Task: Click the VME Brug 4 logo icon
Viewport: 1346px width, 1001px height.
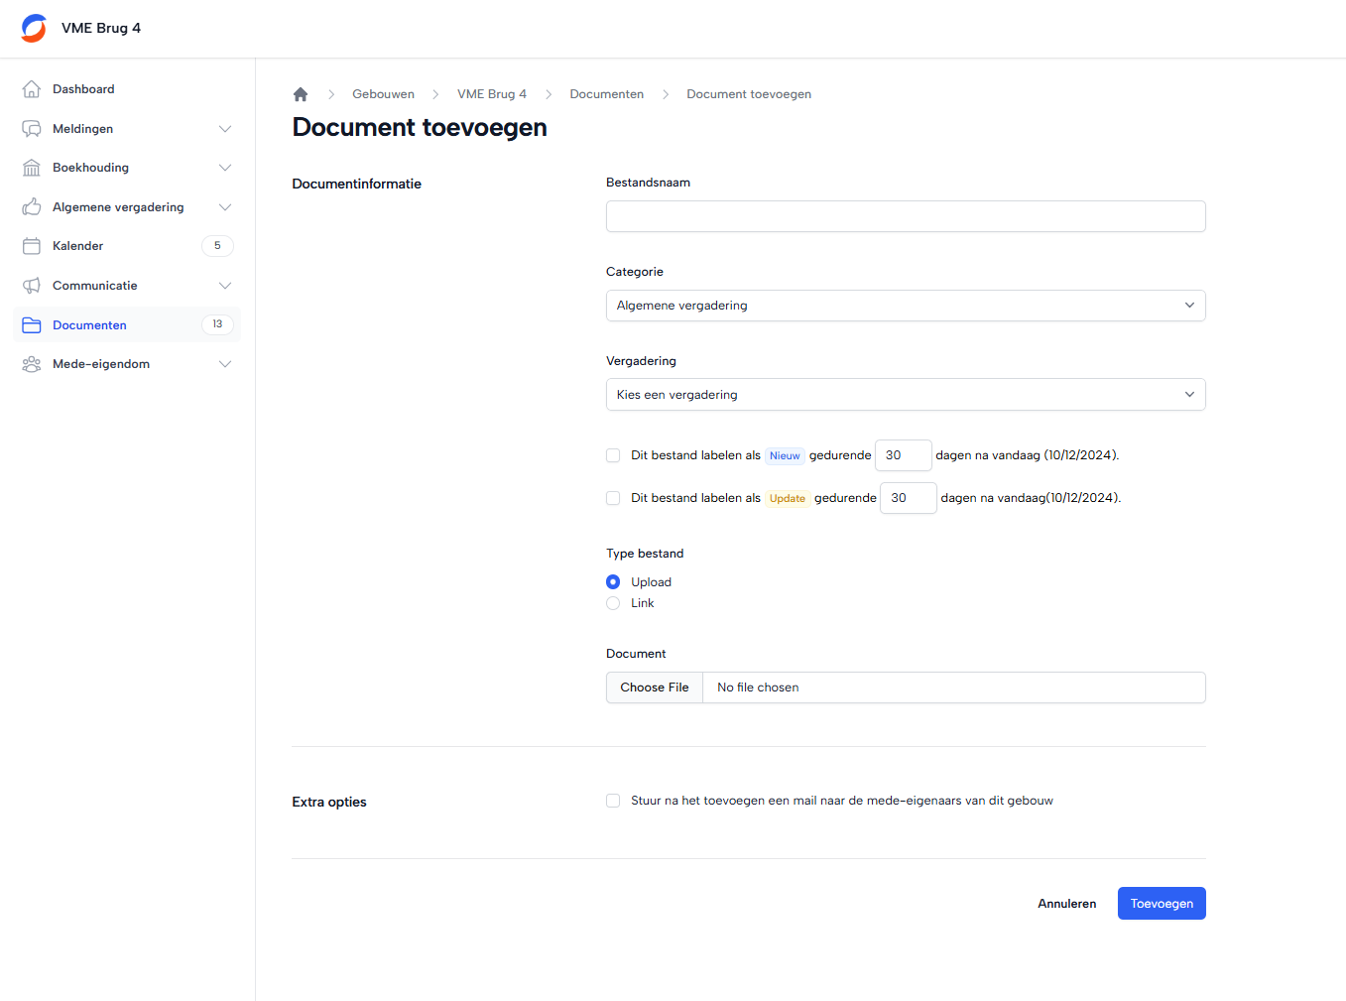Action: pyautogui.click(x=34, y=28)
